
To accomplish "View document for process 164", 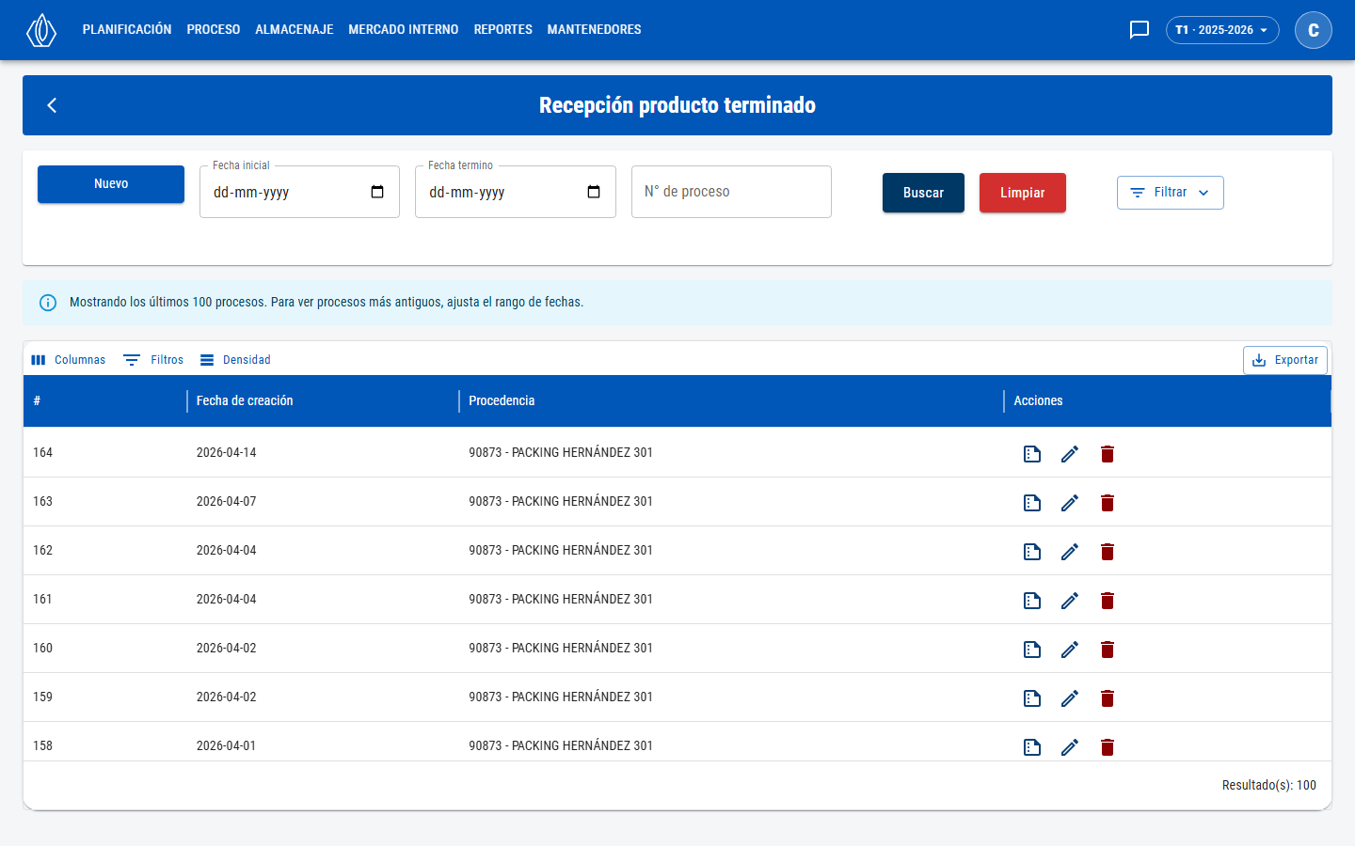I will click(x=1032, y=454).
